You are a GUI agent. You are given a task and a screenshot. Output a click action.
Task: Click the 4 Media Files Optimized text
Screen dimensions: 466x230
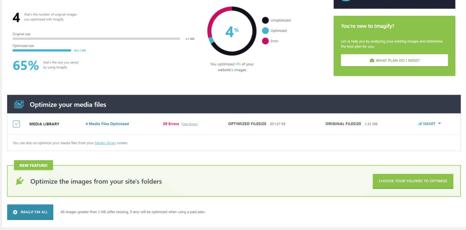[107, 124]
